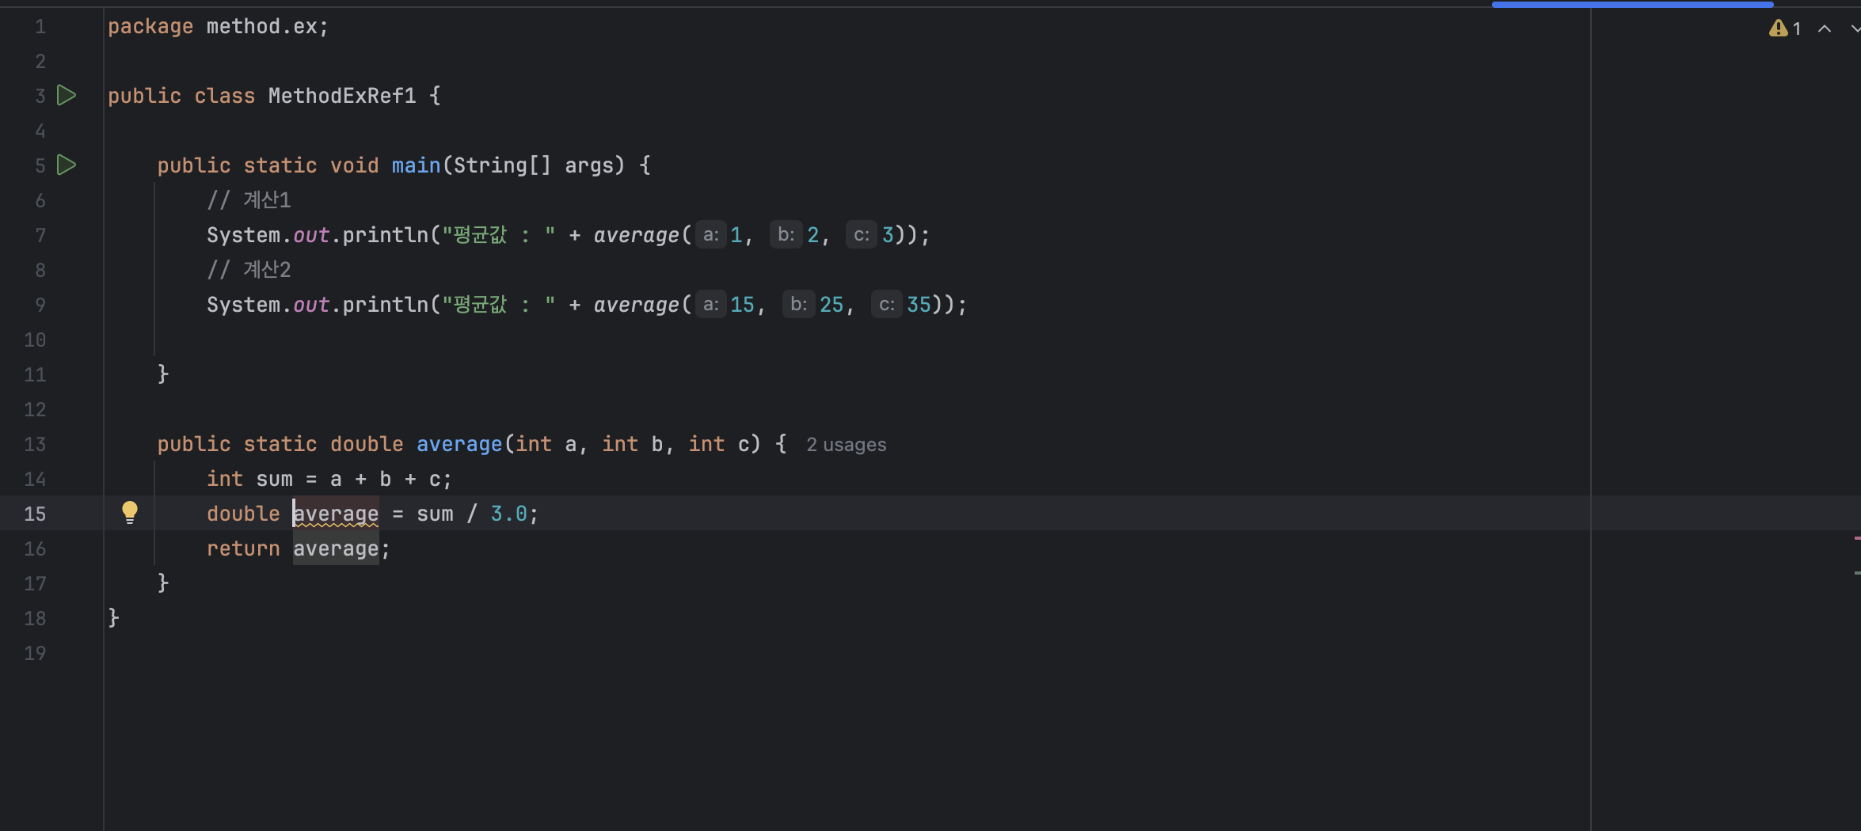Click 'double' return type on line 13
This screenshot has width=1861, height=831.
coord(367,444)
